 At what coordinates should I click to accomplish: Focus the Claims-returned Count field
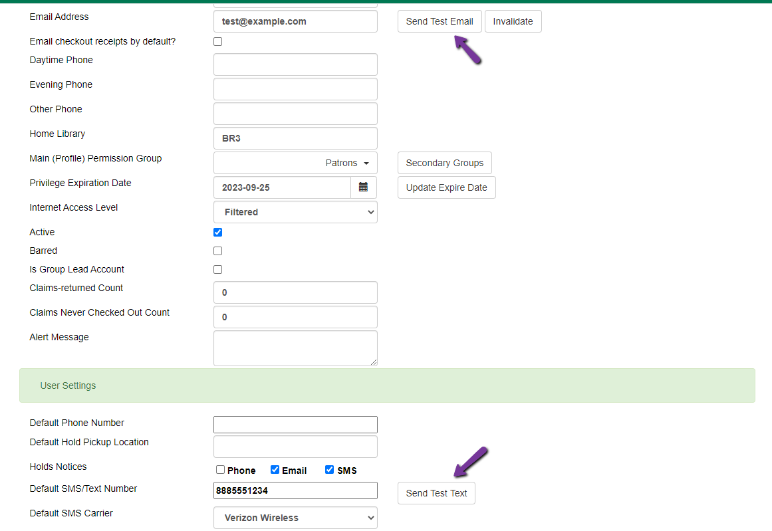pos(295,292)
